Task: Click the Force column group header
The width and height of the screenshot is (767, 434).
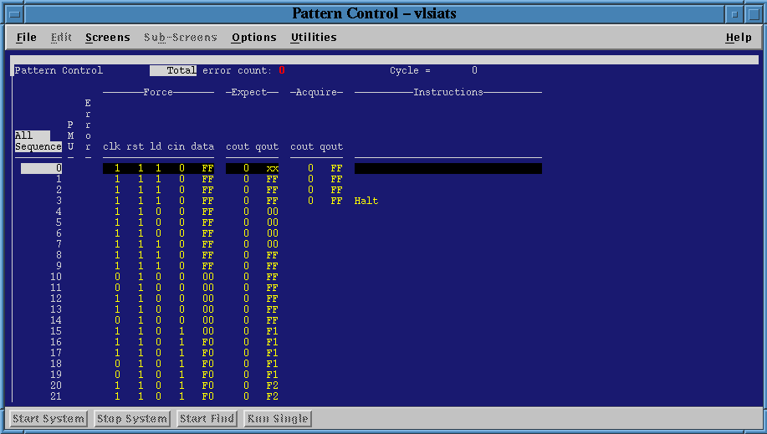Action: (158, 92)
